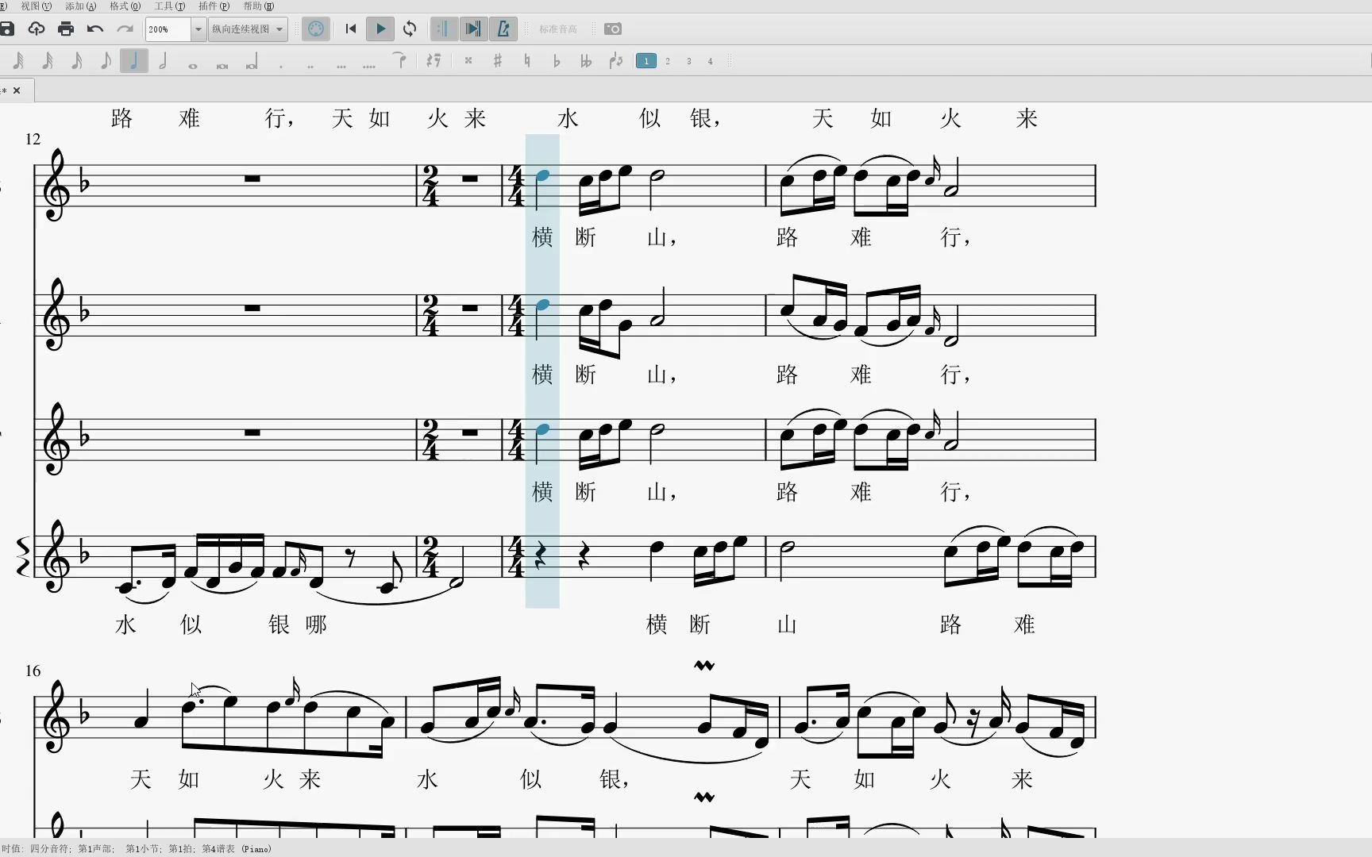Start playback with the play button

click(380, 29)
